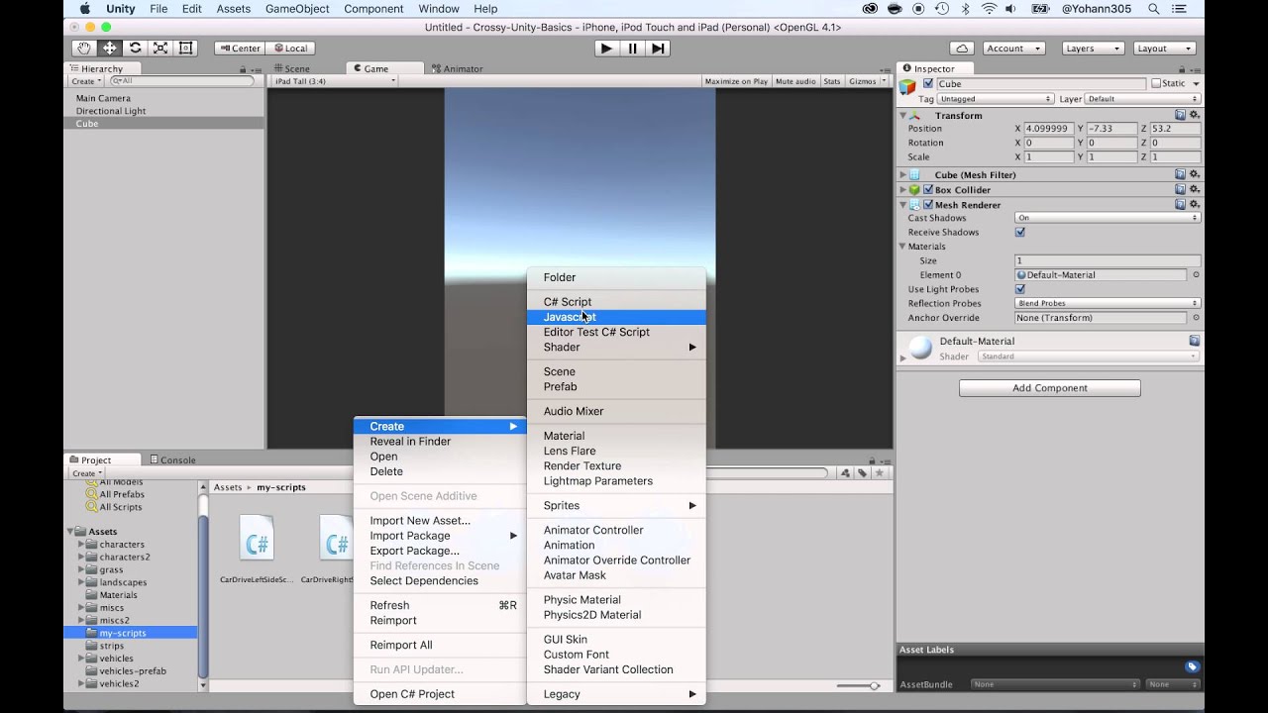This screenshot has width=1268, height=713.
Task: Click the Wi-Fi status icon
Action: tap(989, 9)
